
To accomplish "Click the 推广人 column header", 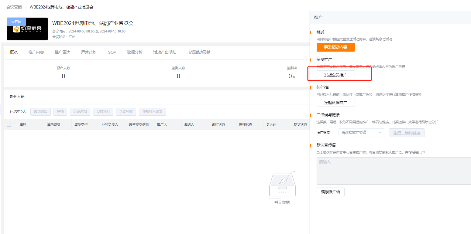I will coord(162,124).
